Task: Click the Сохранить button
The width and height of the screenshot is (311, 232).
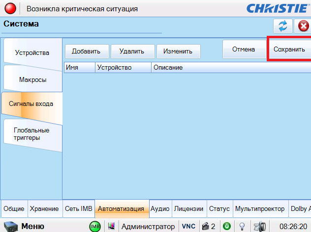Action: point(289,49)
